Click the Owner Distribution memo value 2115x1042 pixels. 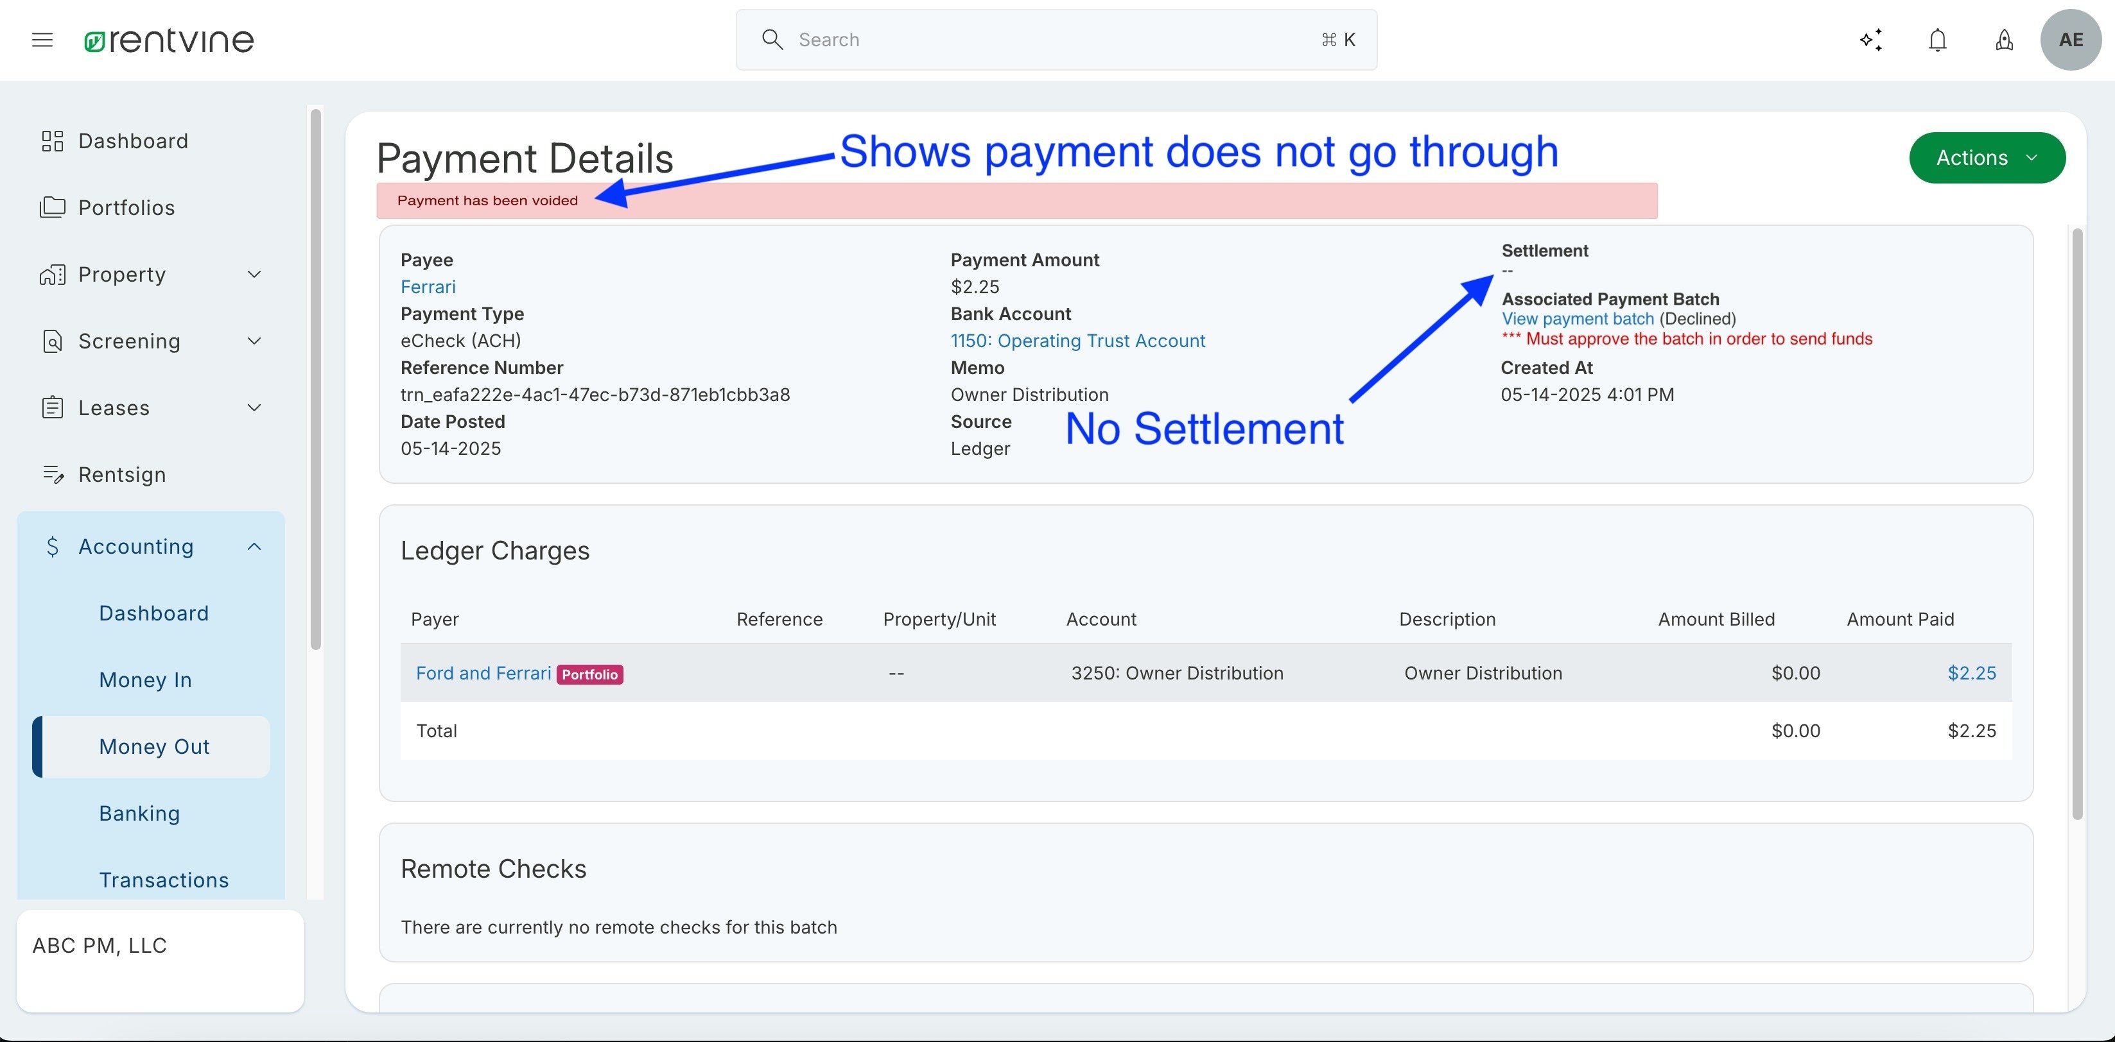[x=1030, y=395]
